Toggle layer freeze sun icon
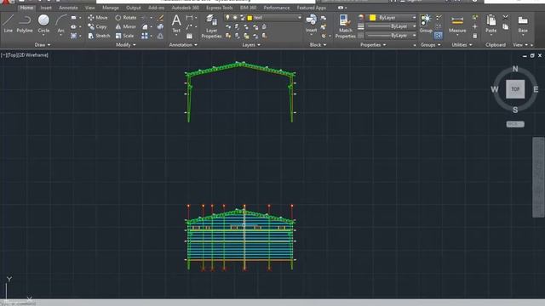 (235, 17)
